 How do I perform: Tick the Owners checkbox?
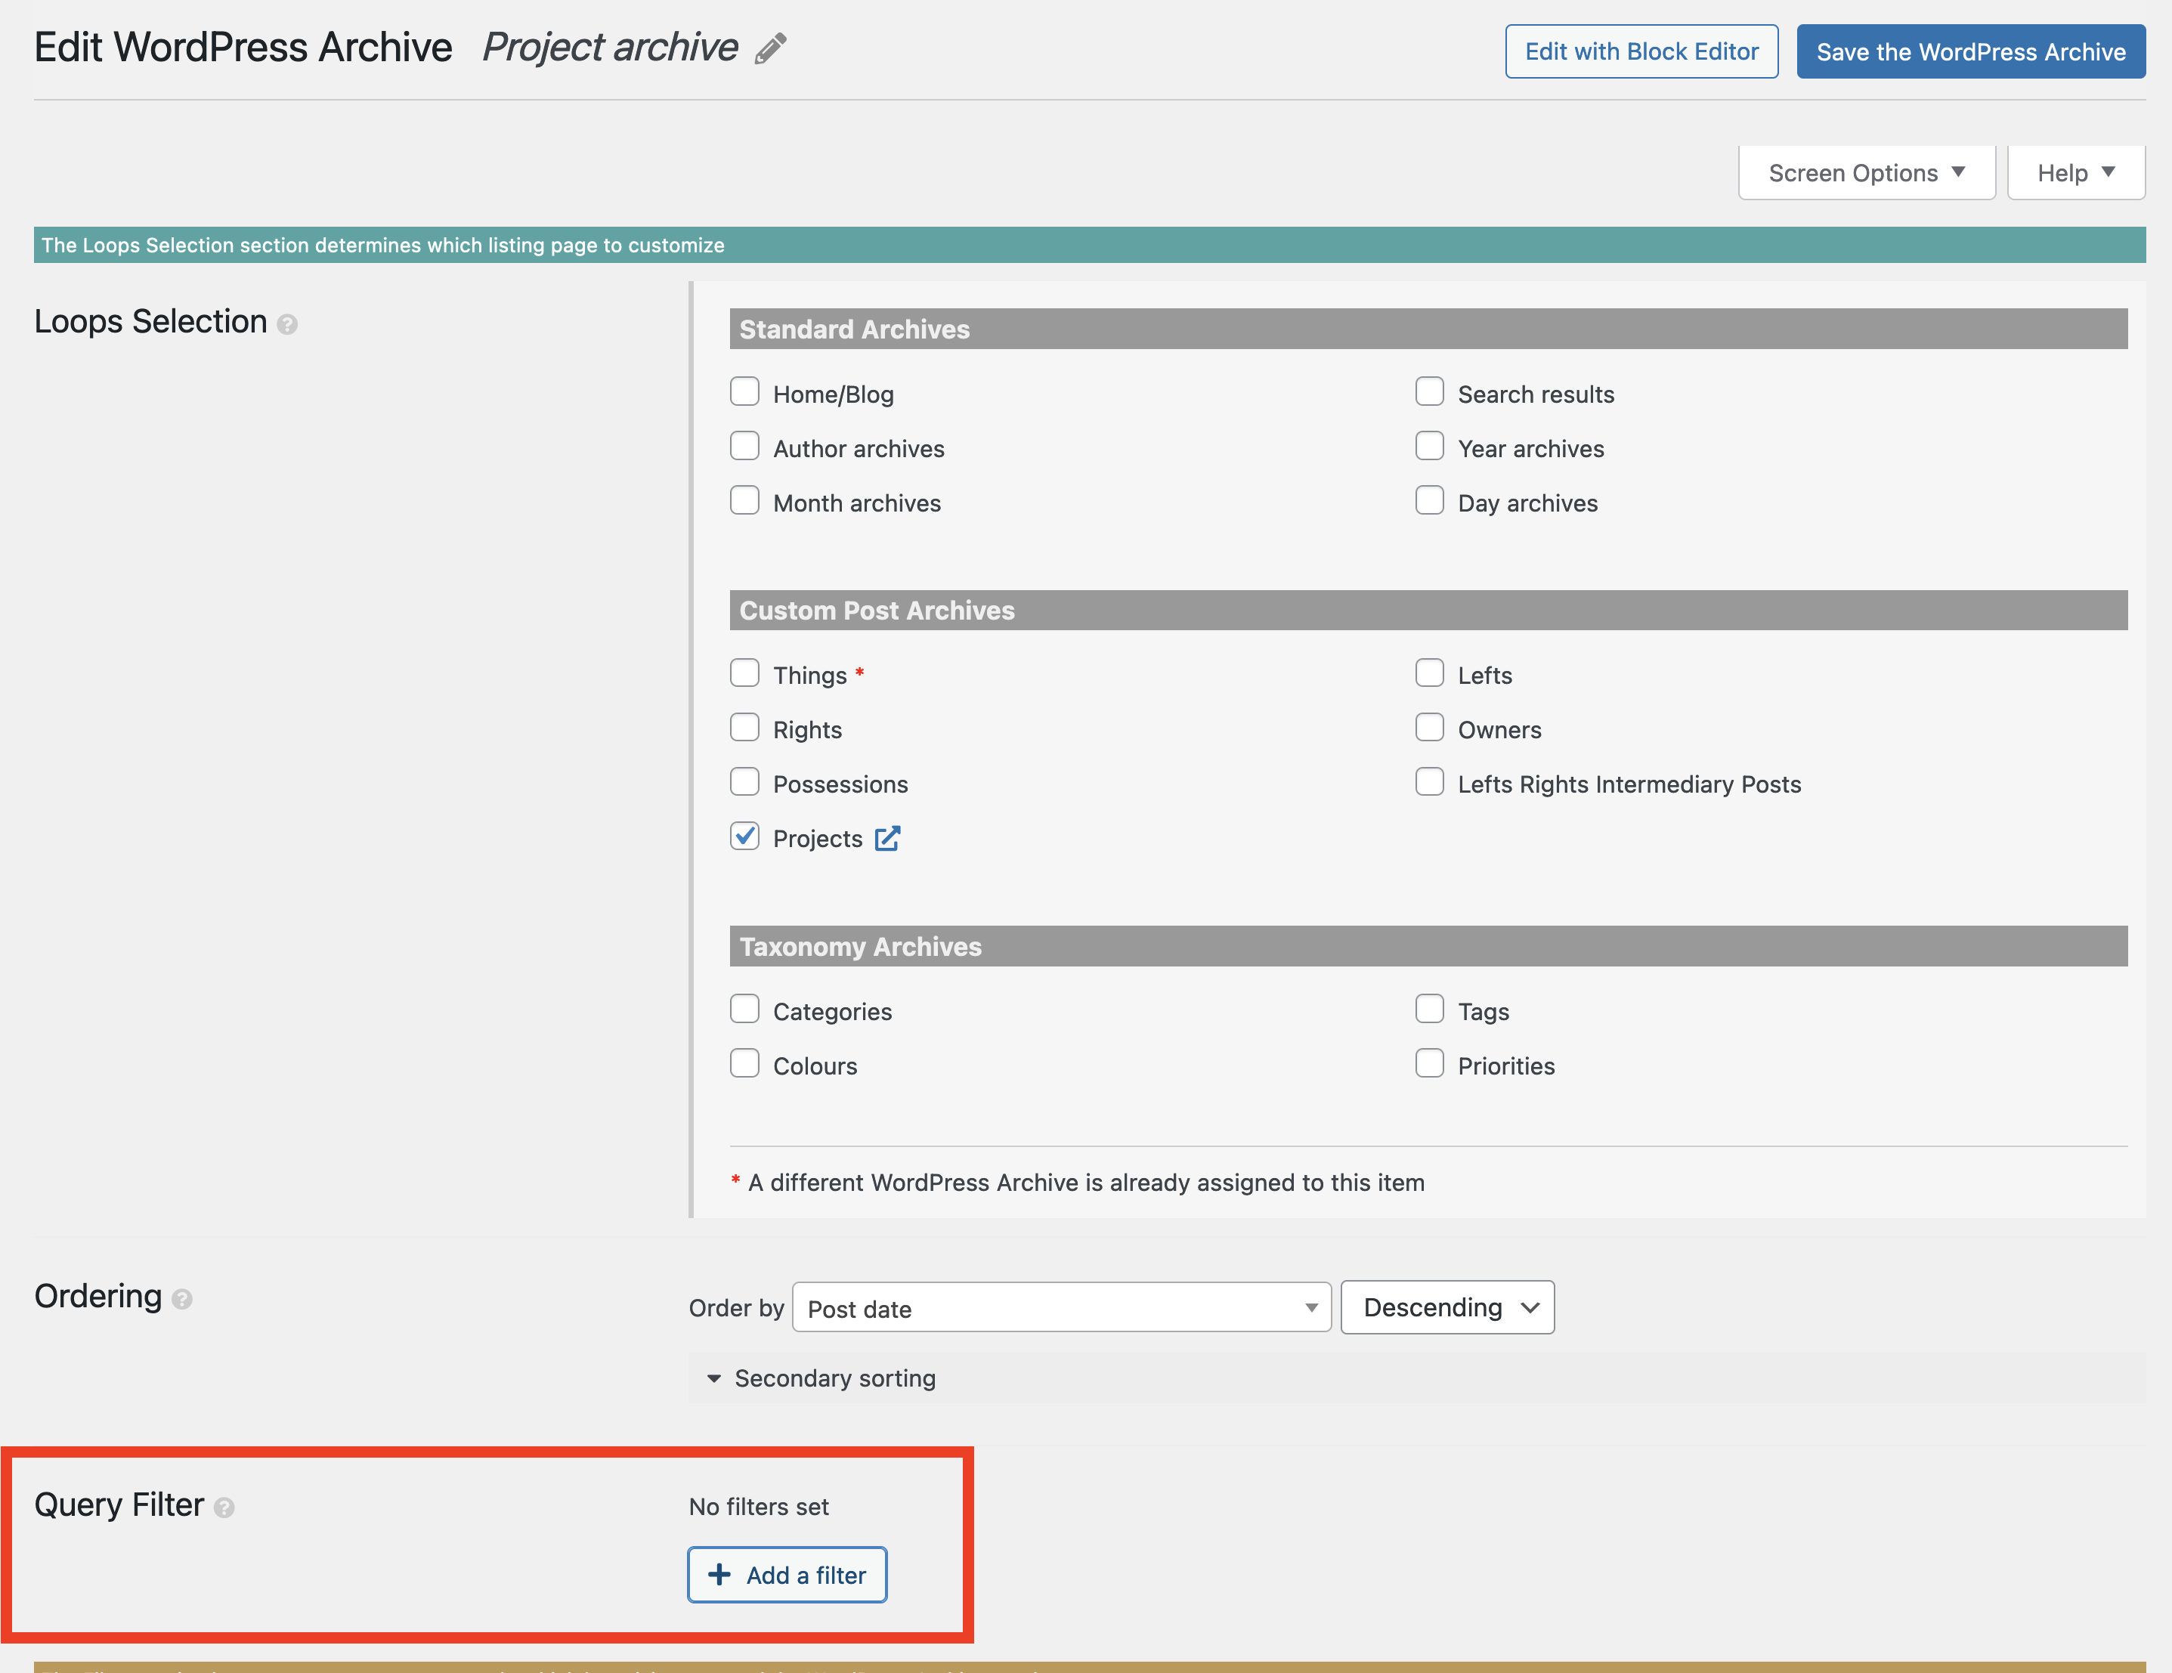[1429, 727]
